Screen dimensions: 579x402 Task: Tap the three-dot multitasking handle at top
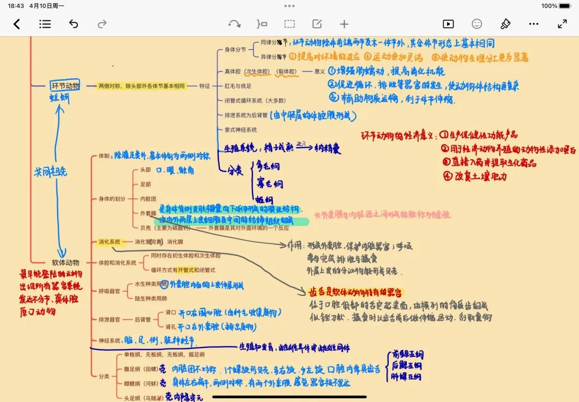point(289,6)
